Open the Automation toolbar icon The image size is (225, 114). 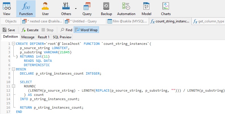tap(126, 9)
